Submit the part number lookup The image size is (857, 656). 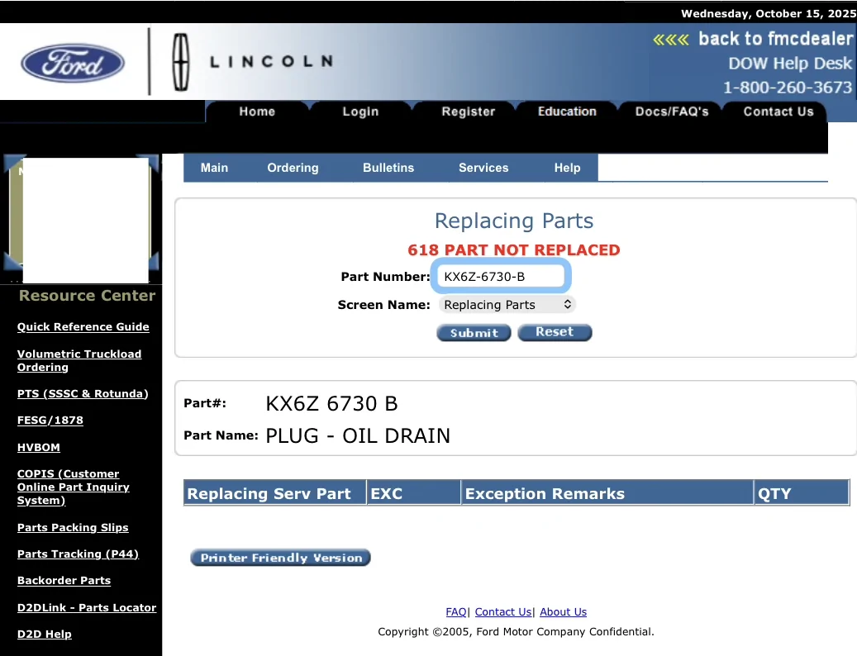[474, 333]
